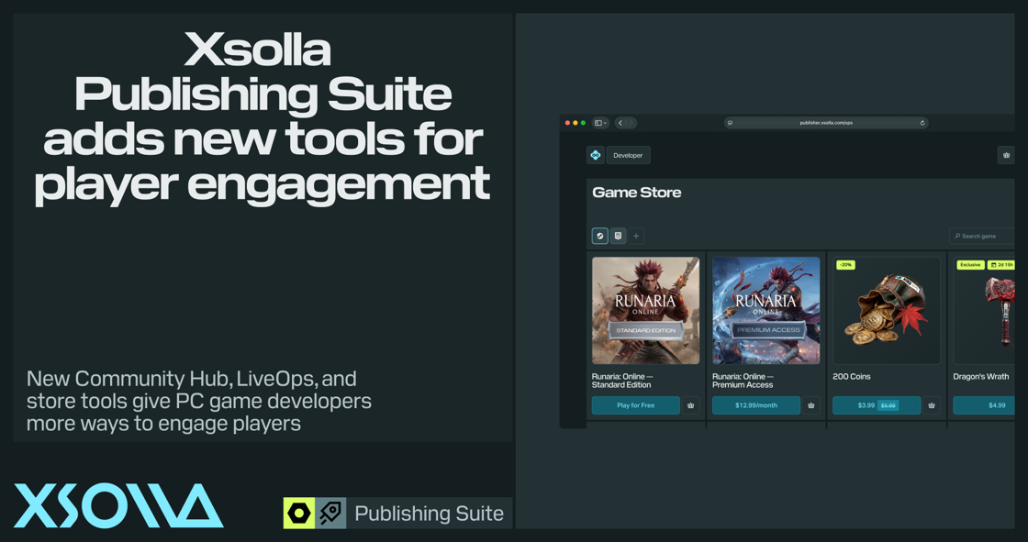The image size is (1028, 542).
Task: Click the browser back arrow
Action: (620, 123)
